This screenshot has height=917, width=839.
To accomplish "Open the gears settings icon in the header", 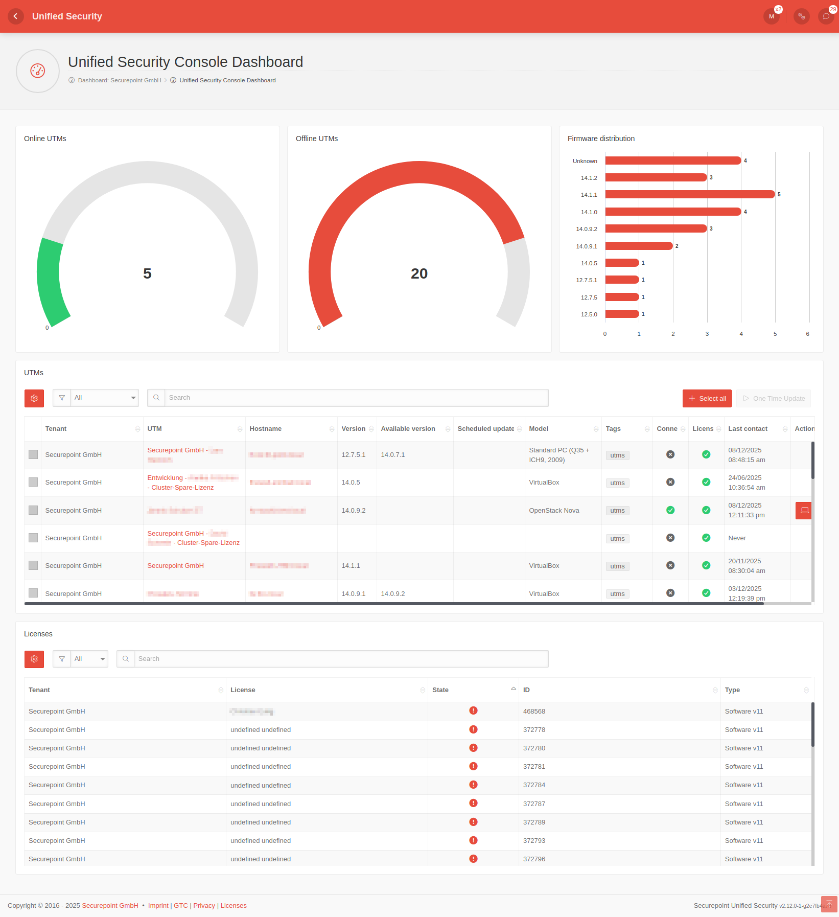I will tap(801, 16).
